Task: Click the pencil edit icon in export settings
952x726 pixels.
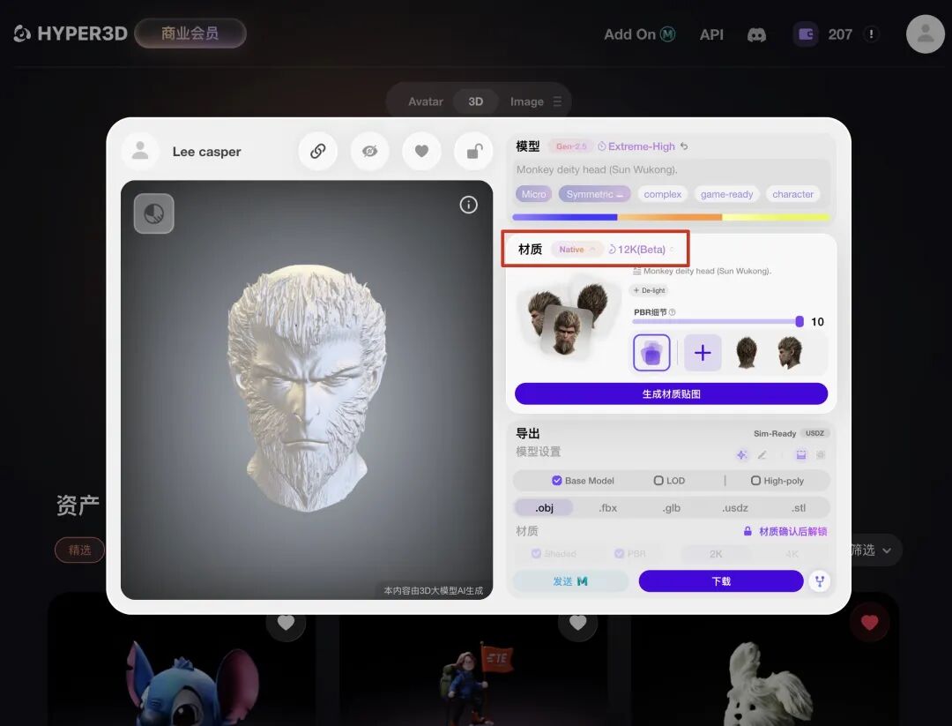Action: [x=762, y=454]
